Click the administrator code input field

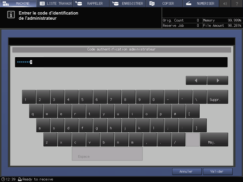point(121,62)
